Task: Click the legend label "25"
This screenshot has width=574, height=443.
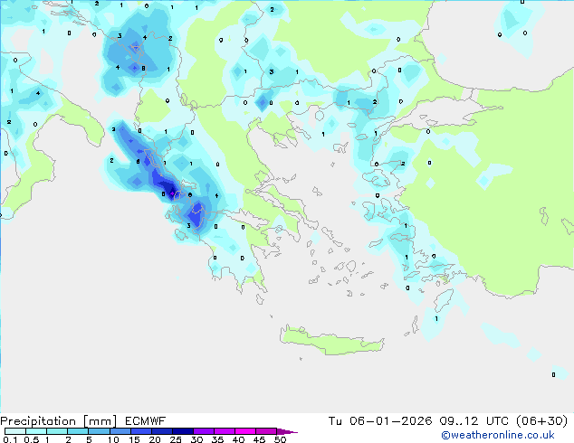Action: (x=176, y=439)
